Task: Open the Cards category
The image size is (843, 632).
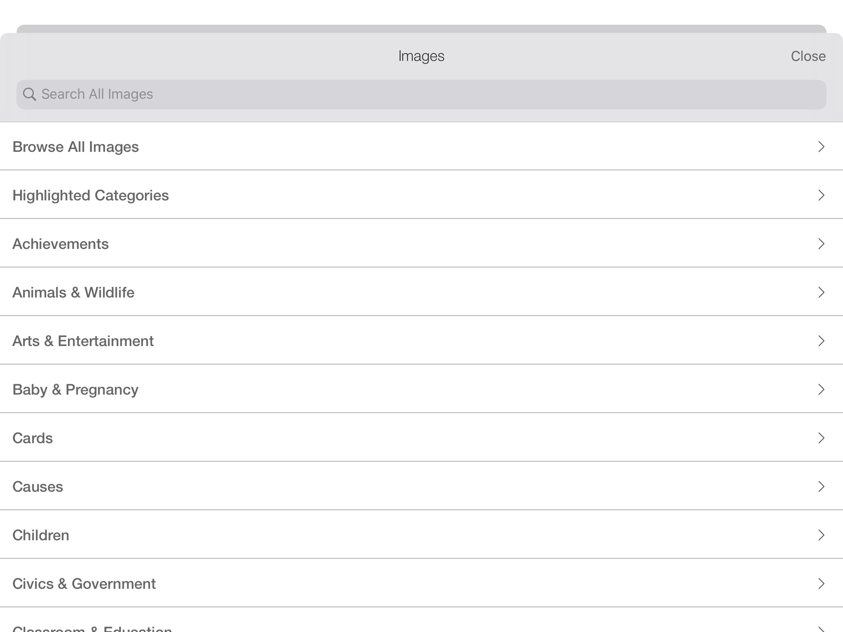Action: 421,437
